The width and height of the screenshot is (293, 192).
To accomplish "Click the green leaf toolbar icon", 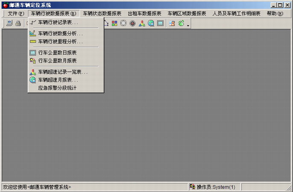I will (181, 24).
